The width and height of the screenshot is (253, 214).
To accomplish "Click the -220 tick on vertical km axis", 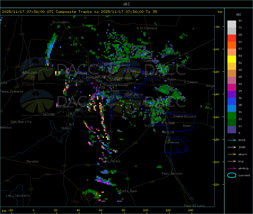I will (216, 184).
